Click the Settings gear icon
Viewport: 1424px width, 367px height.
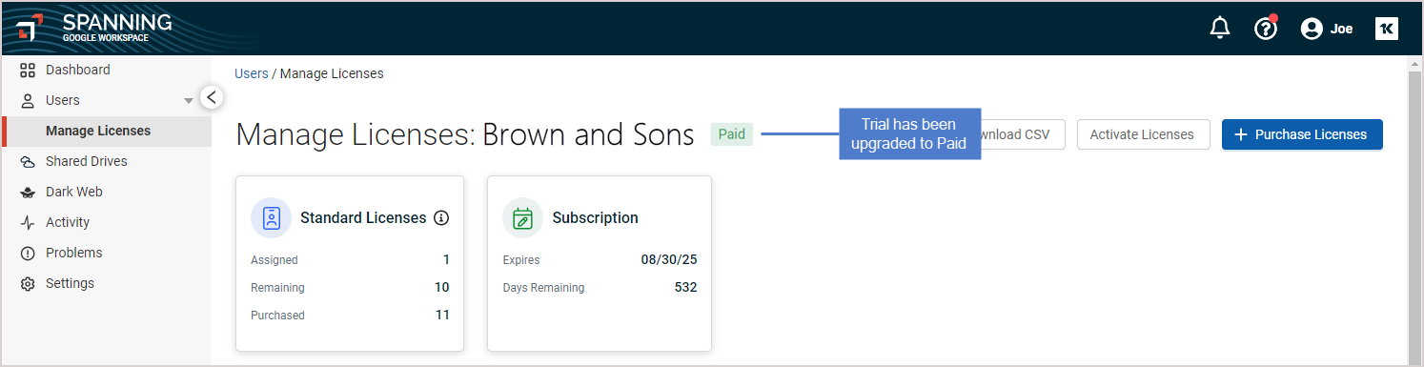point(28,283)
